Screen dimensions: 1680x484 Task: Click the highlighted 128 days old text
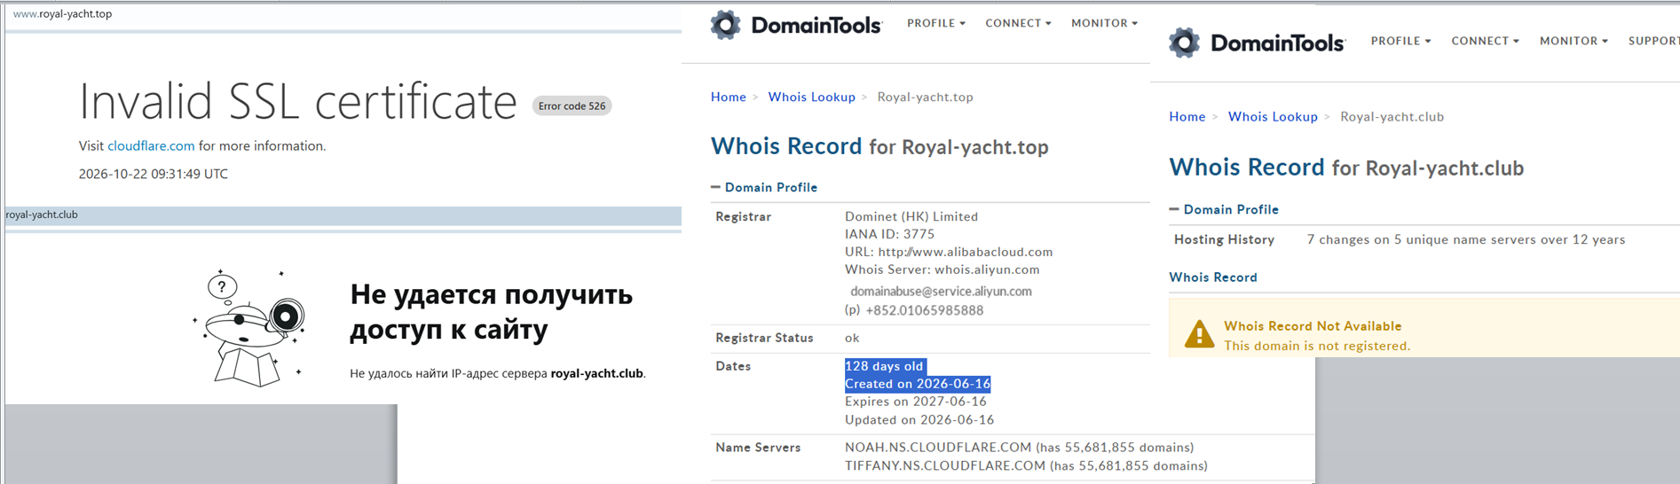[x=885, y=366]
